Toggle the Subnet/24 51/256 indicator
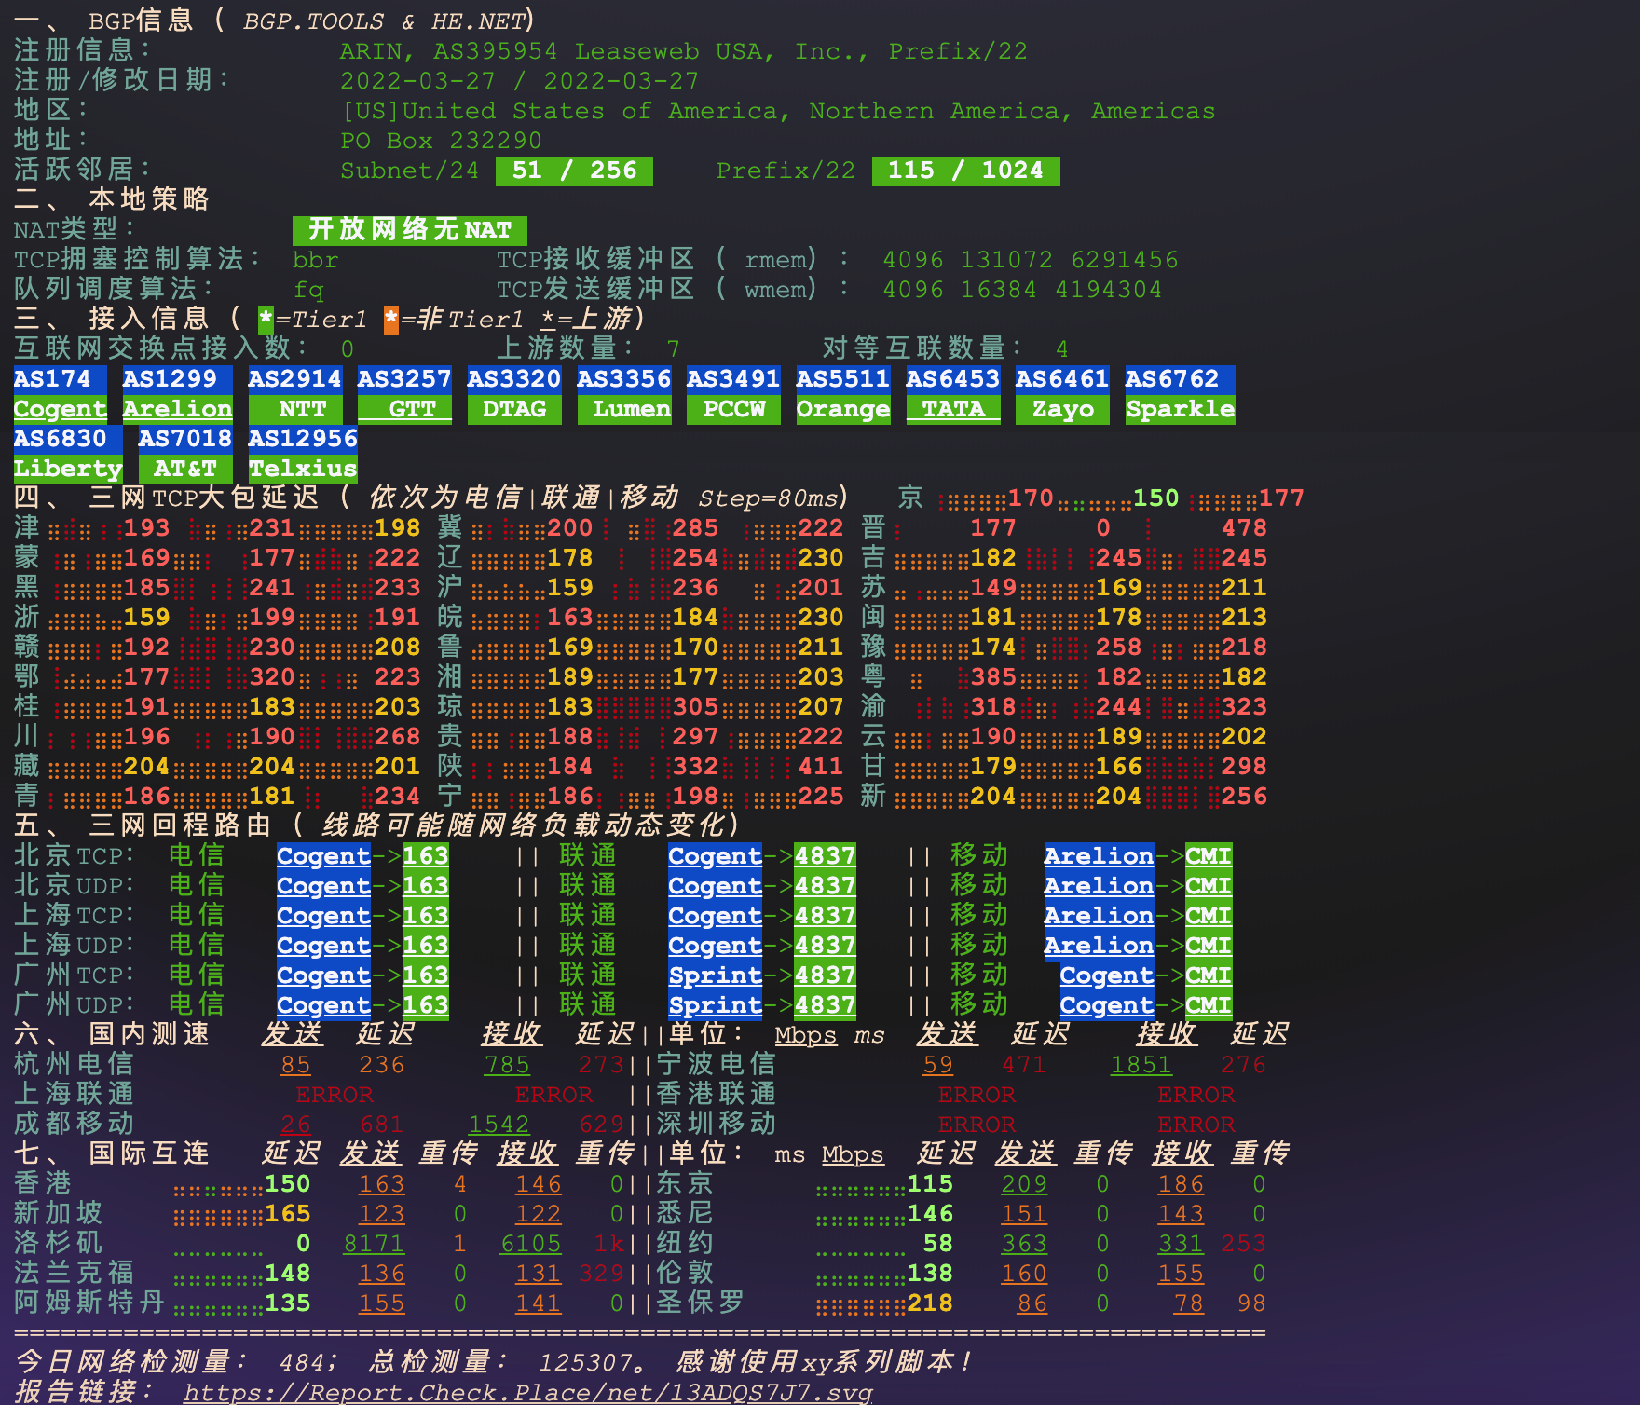1640x1405 pixels. point(573,171)
